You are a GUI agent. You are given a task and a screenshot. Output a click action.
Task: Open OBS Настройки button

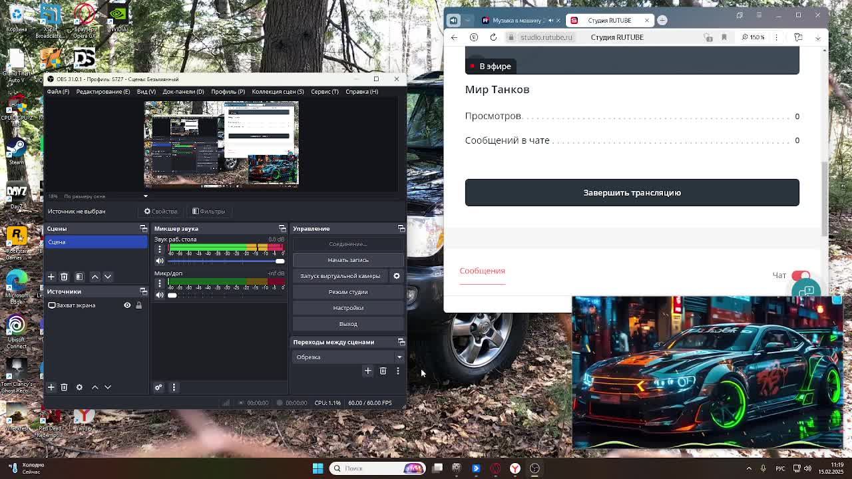click(348, 308)
